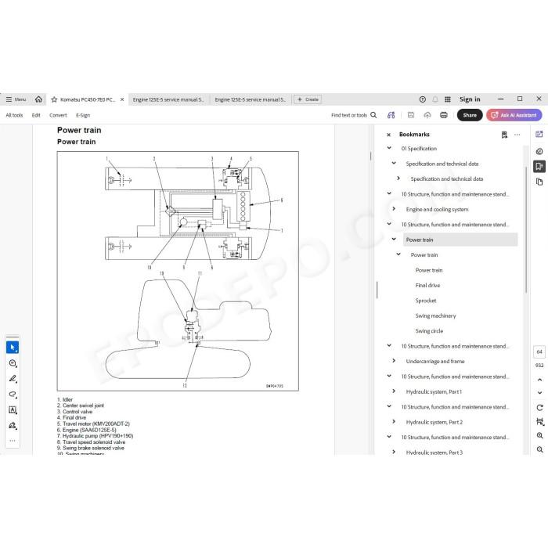The image size is (548, 548).
Task: Click the Share button
Action: tap(470, 115)
